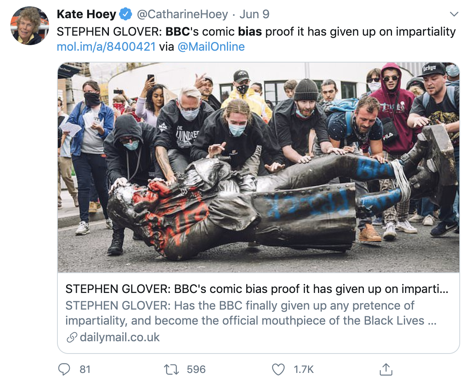
Task: Click the chain link icon beside dailymail.co.uk
Action: [72, 338]
